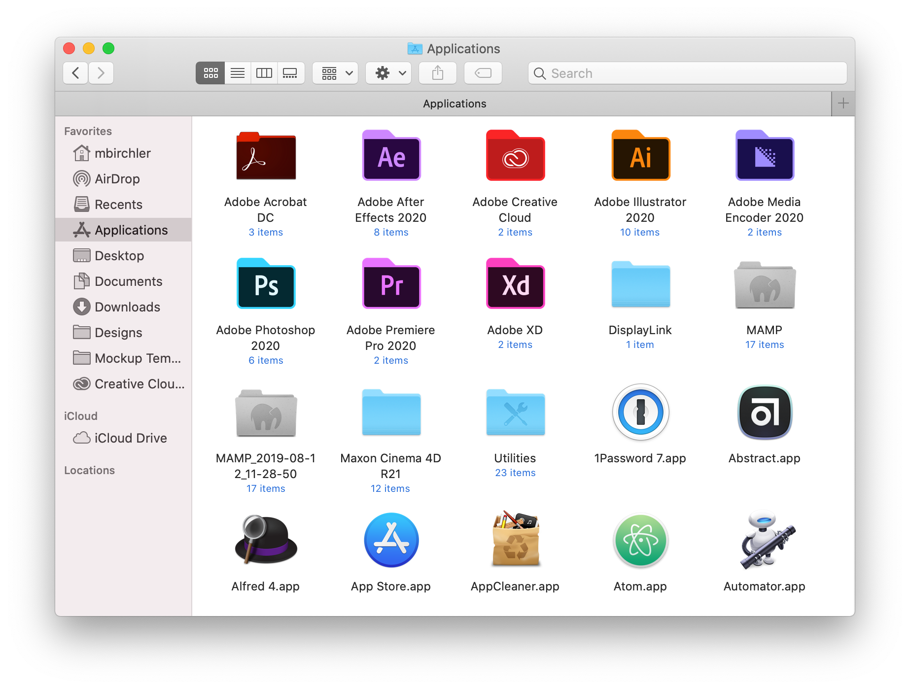The height and width of the screenshot is (689, 910).
Task: Select the Adobe Photoshop 2020 folder
Action: pos(266,284)
